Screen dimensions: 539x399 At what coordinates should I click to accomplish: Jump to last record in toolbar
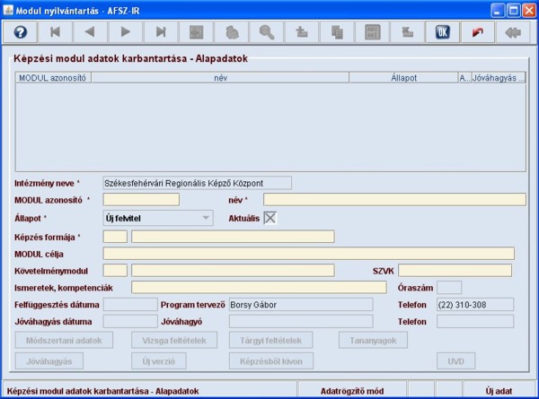click(161, 31)
